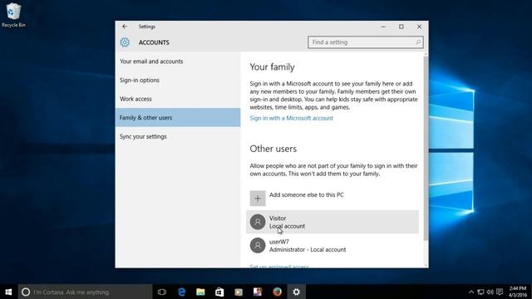Click the Visitor account avatar

coord(258,222)
